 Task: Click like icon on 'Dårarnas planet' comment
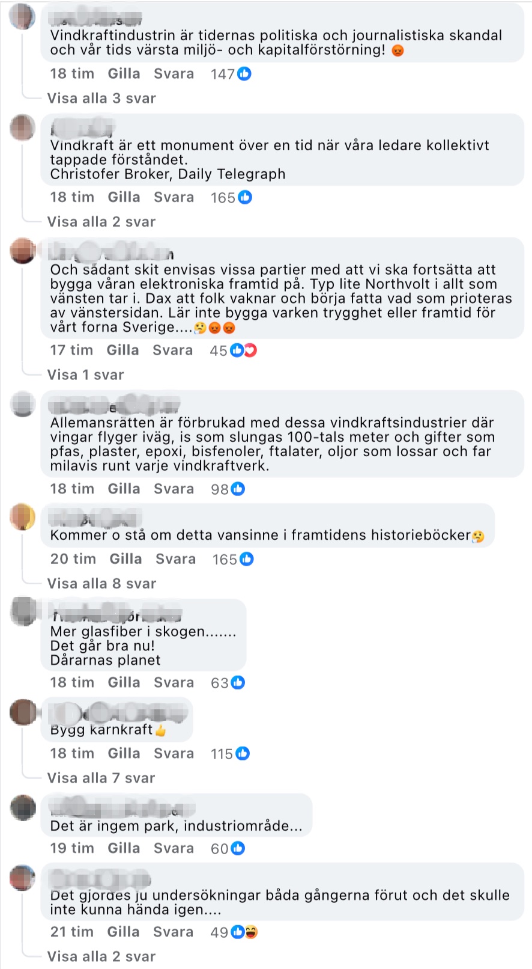click(x=238, y=683)
